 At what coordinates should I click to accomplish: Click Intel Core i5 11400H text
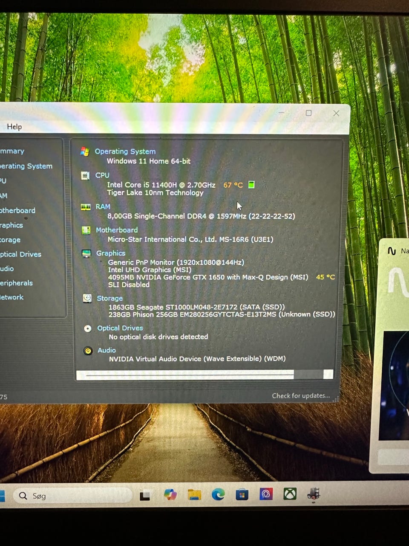(x=161, y=185)
